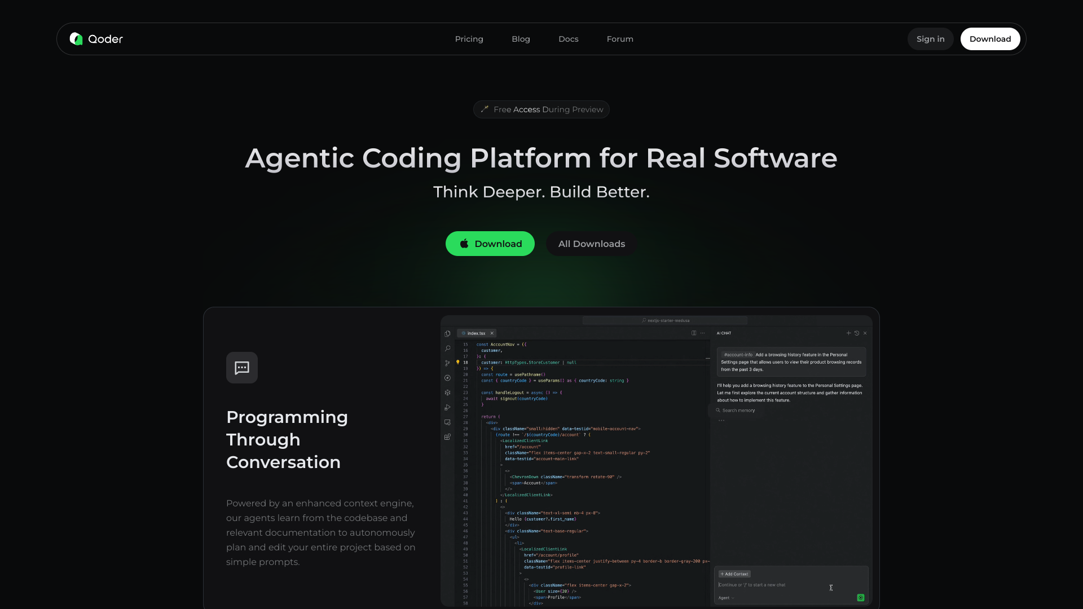
Task: Open the Explorer panel in the sidebar
Action: pyautogui.click(x=447, y=334)
